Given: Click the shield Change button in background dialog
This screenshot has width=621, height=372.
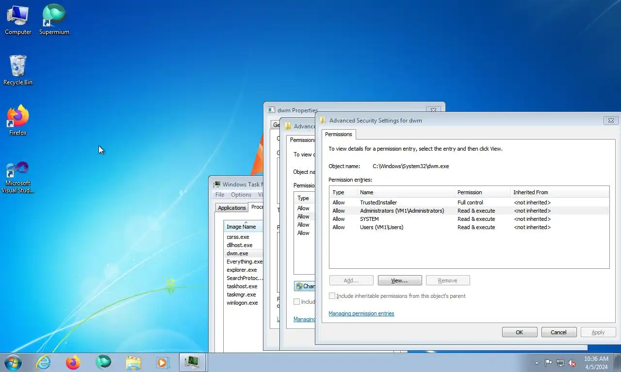Looking at the screenshot, I should (305, 286).
